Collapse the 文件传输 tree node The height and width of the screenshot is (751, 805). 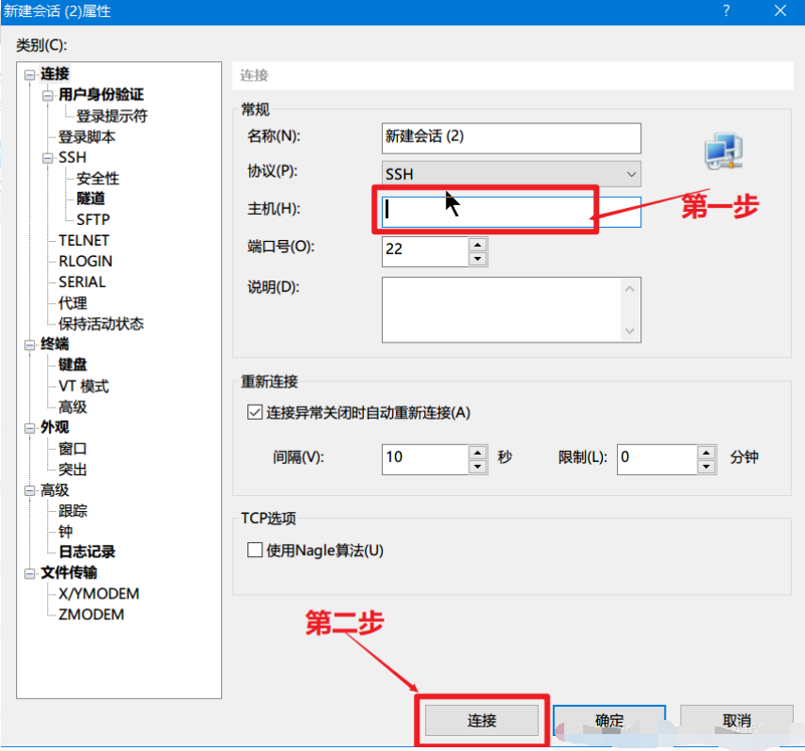[30, 573]
